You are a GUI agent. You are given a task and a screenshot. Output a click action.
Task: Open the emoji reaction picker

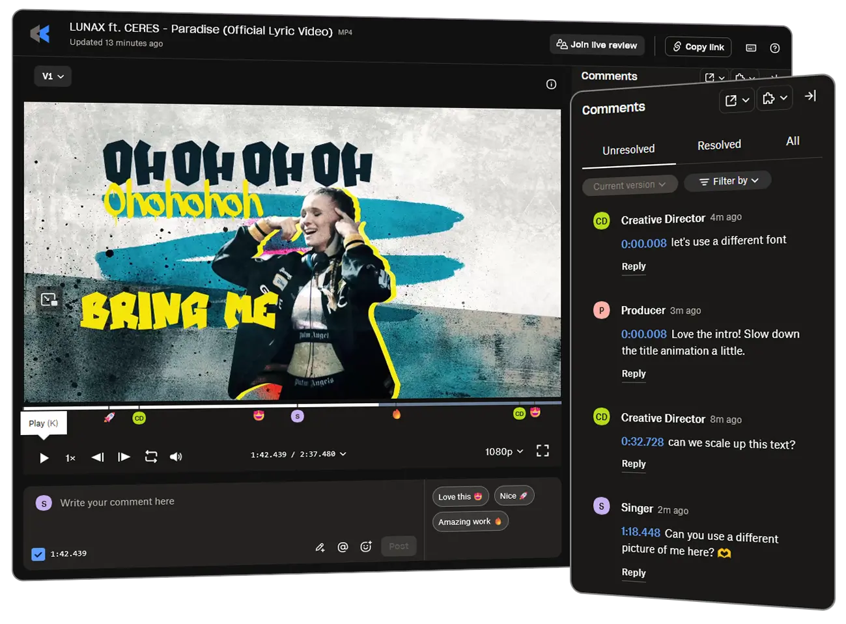click(366, 546)
